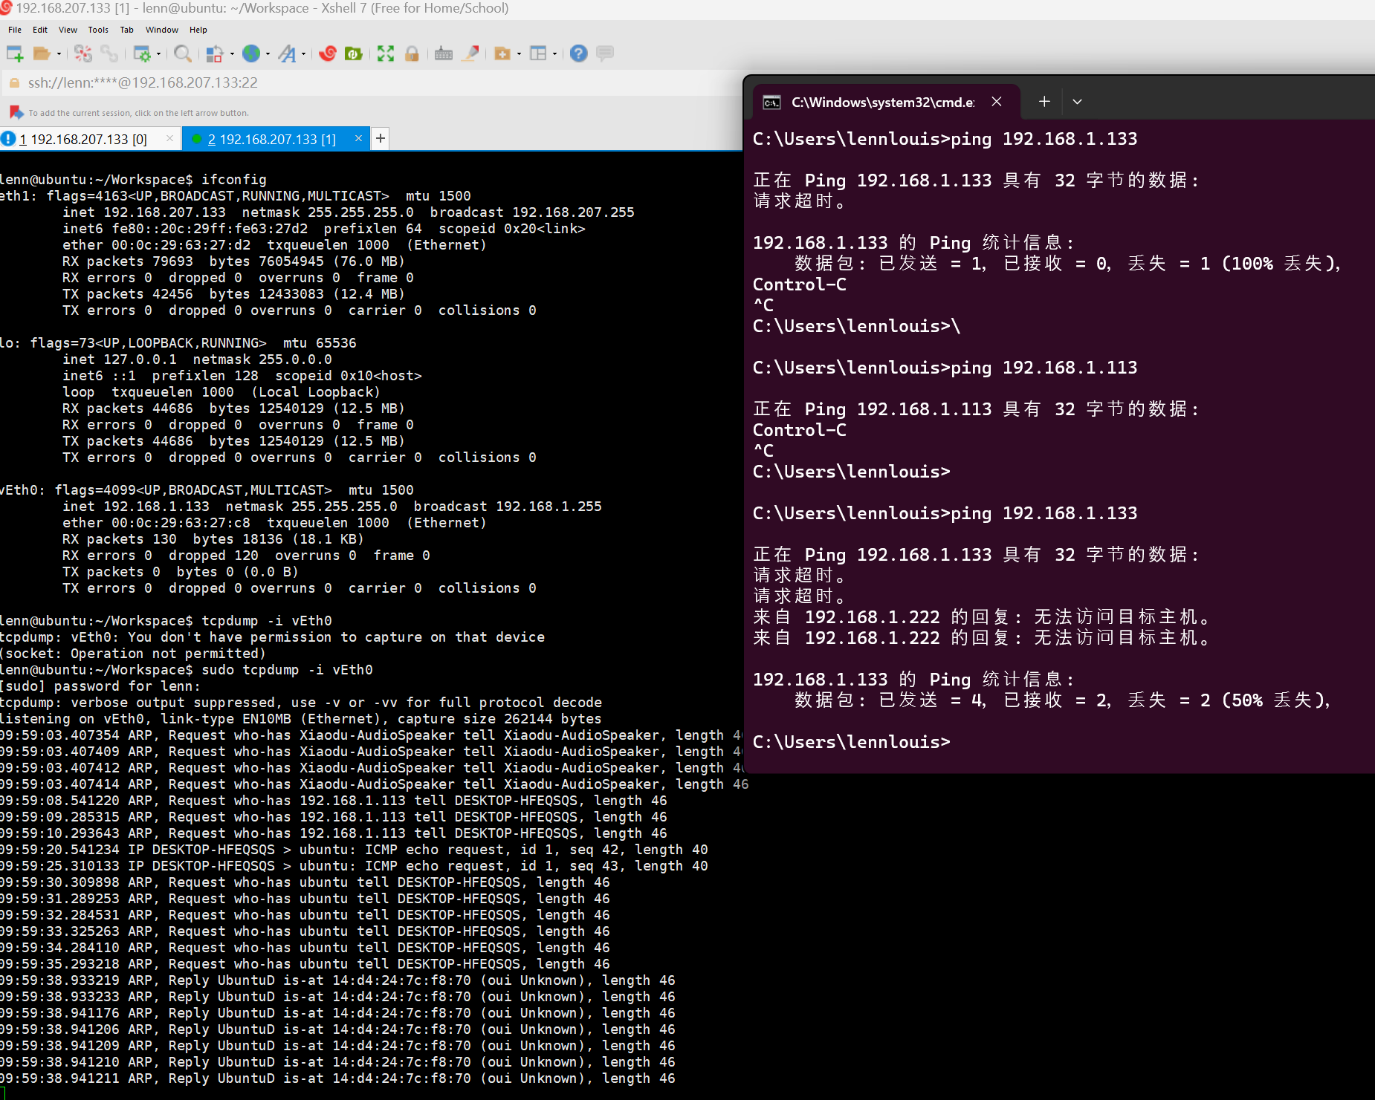Expand the Open Session dropdown arrow
Viewport: 1375px width, 1100px height.
click(x=59, y=53)
